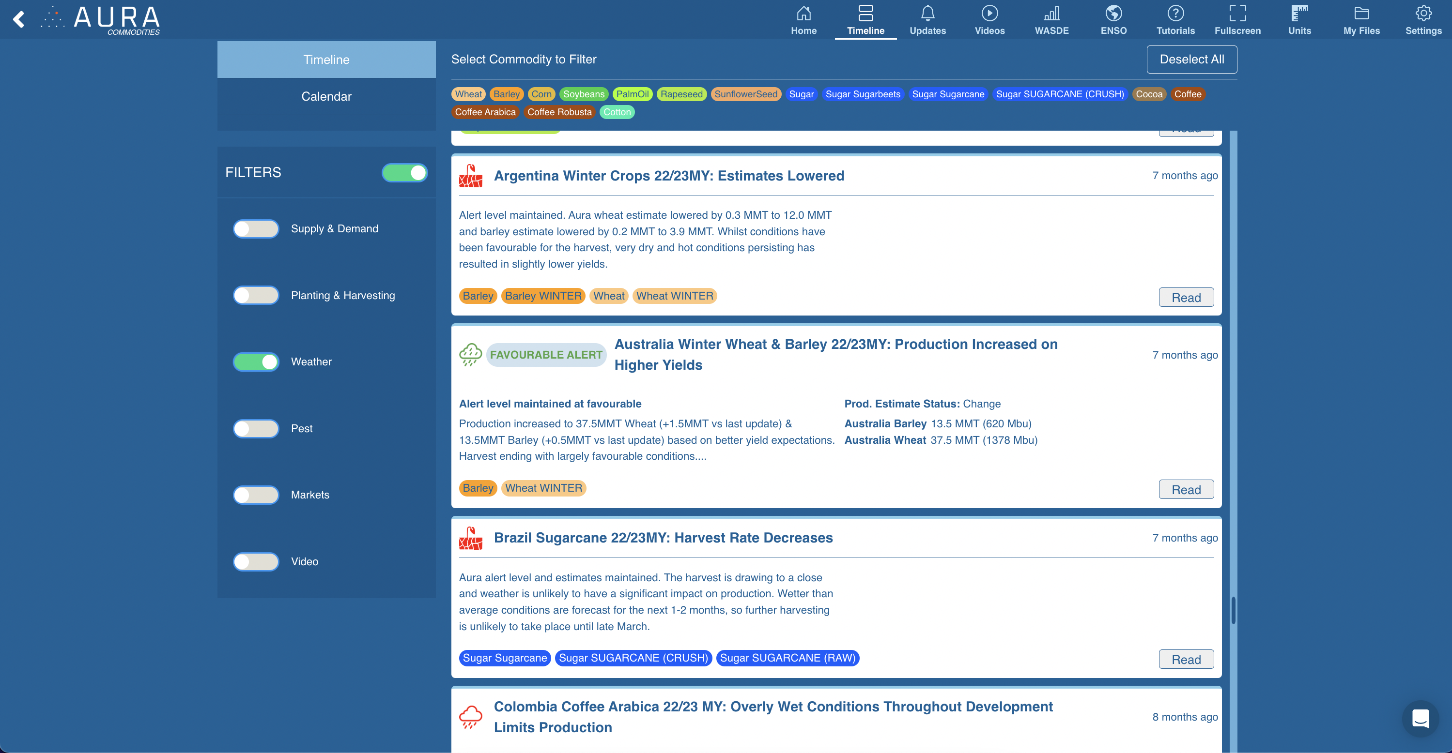Enable the Markets filter toggle
This screenshot has height=753, width=1452.
[256, 495]
